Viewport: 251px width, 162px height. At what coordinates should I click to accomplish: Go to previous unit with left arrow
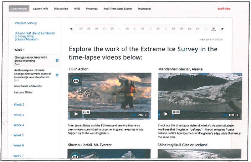tap(71, 29)
